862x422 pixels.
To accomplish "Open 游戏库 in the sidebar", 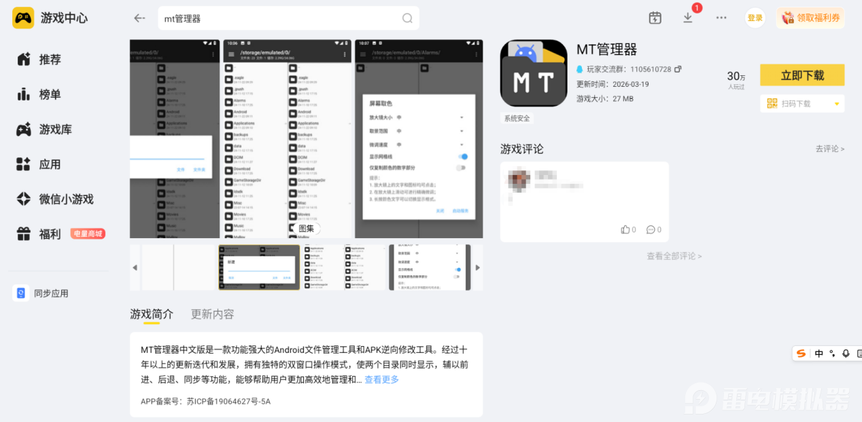I will tap(44, 130).
